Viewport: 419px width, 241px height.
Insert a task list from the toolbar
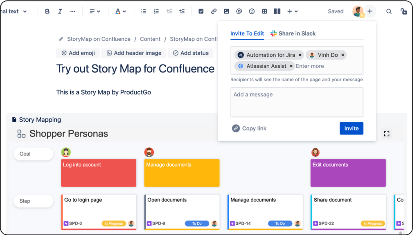[201, 11]
